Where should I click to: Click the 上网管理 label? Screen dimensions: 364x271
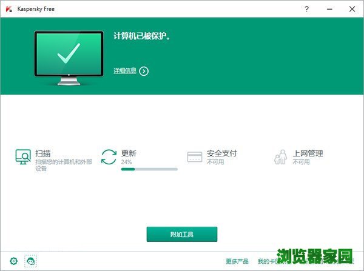coord(308,153)
